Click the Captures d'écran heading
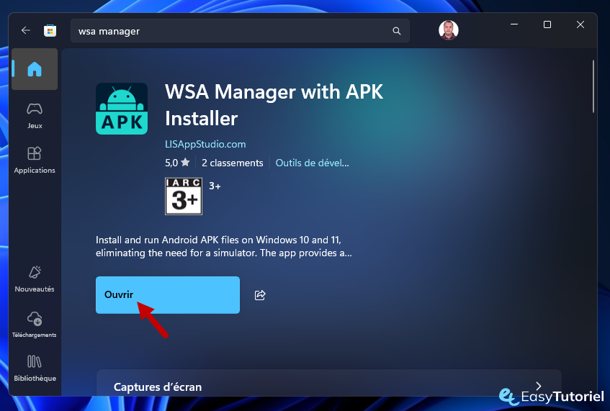The height and width of the screenshot is (411, 610). (158, 387)
